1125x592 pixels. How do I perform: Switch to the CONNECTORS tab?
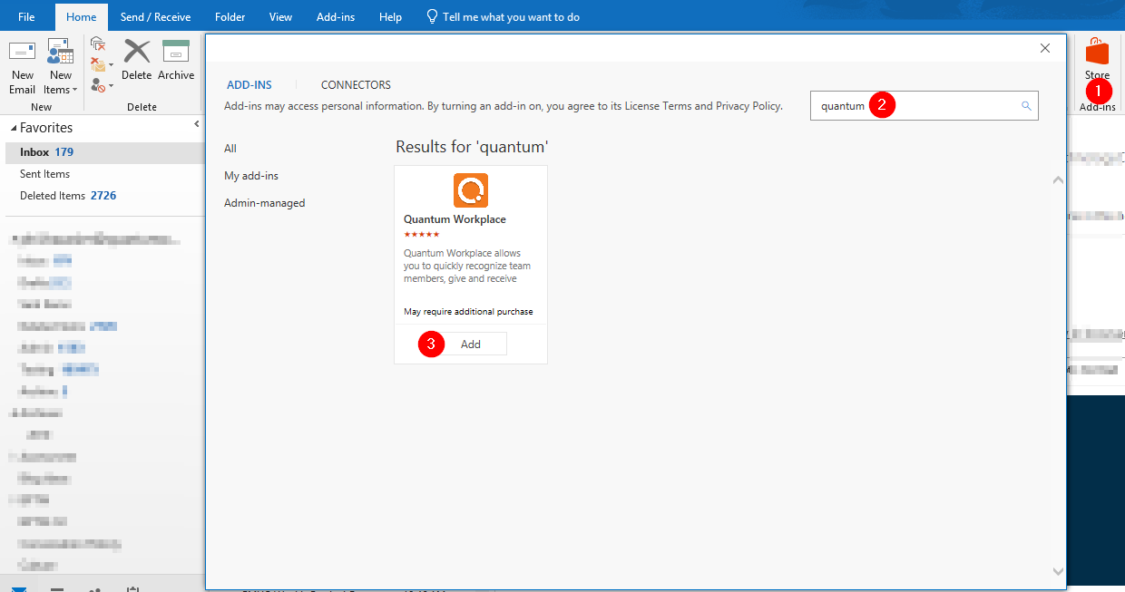[x=356, y=84]
